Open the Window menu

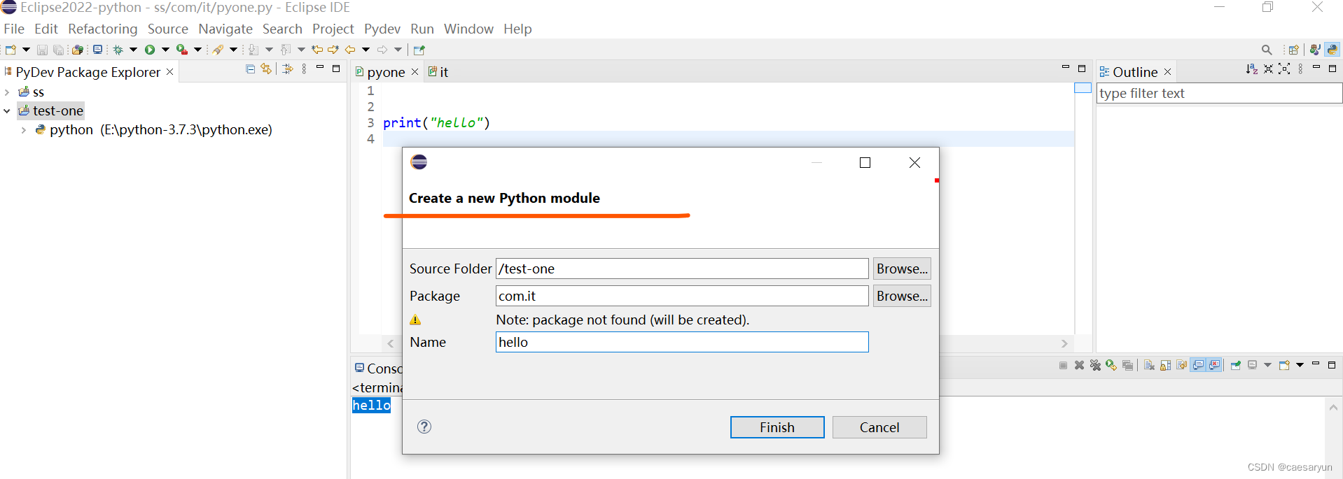[x=468, y=29]
